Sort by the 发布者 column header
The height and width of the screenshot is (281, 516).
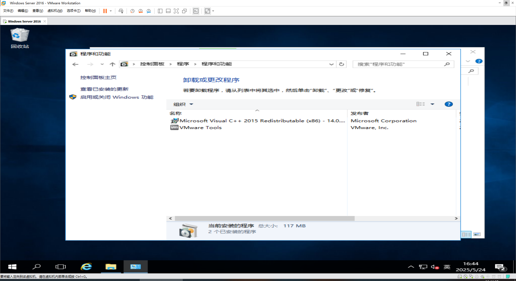pyautogui.click(x=402, y=113)
